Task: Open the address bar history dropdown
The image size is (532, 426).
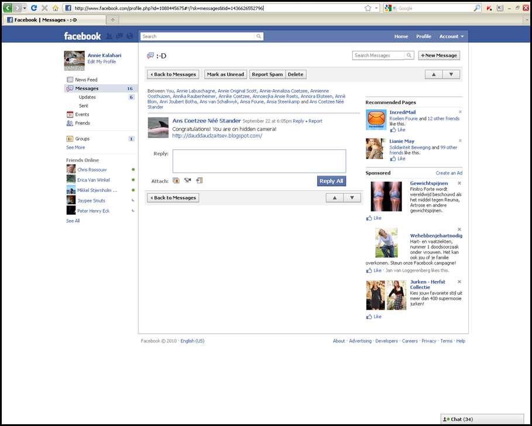Action: pos(376,8)
